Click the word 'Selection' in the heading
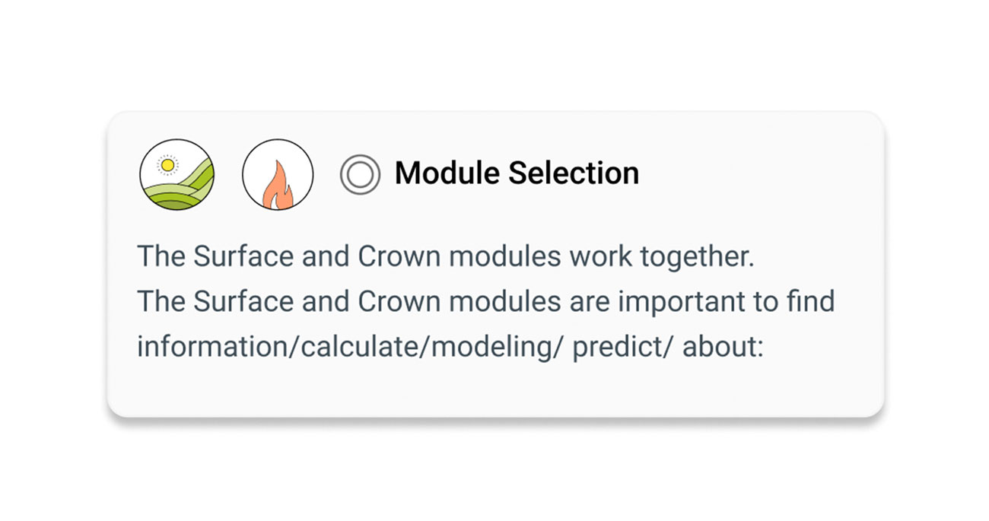The image size is (989, 521). [x=574, y=173]
